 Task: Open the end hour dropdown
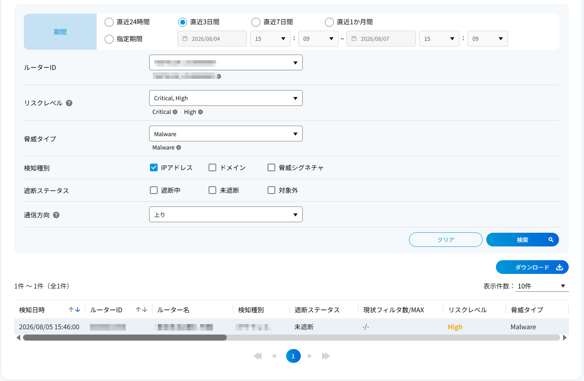pos(439,39)
